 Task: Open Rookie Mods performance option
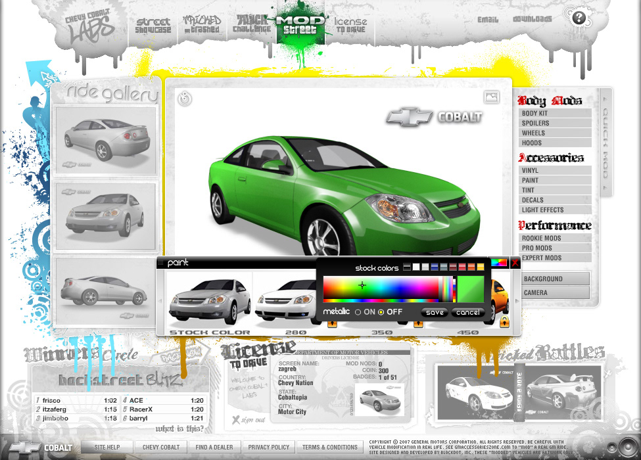[555, 238]
